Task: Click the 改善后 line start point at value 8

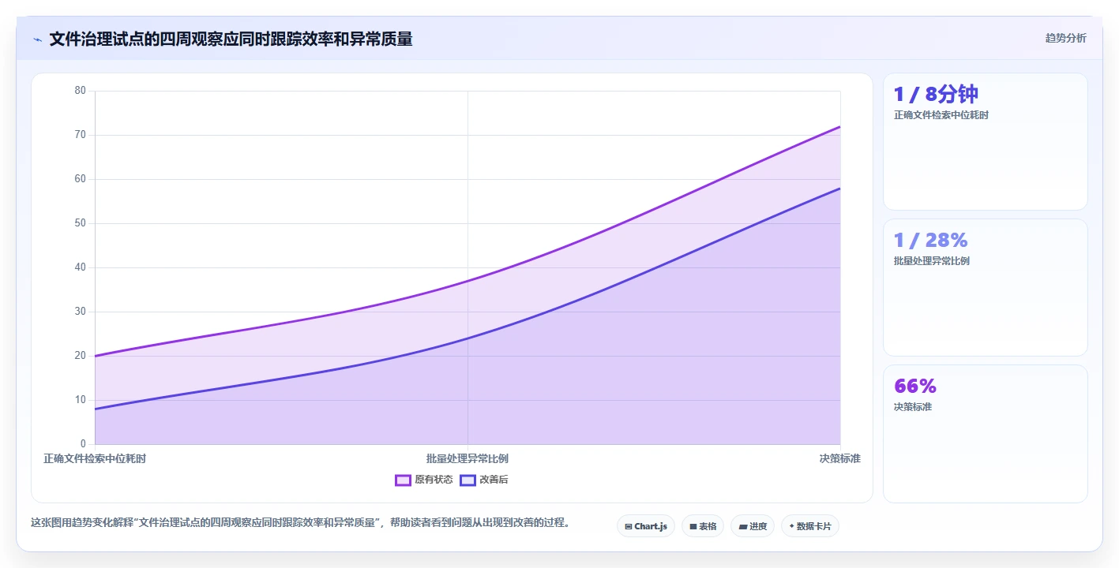Action: tap(95, 409)
